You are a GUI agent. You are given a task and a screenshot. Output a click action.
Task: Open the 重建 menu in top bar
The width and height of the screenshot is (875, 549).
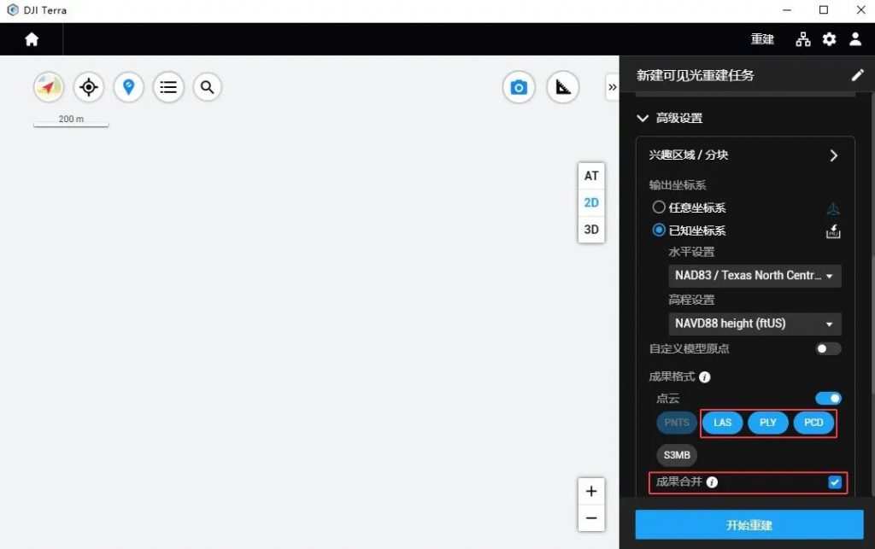(x=762, y=39)
